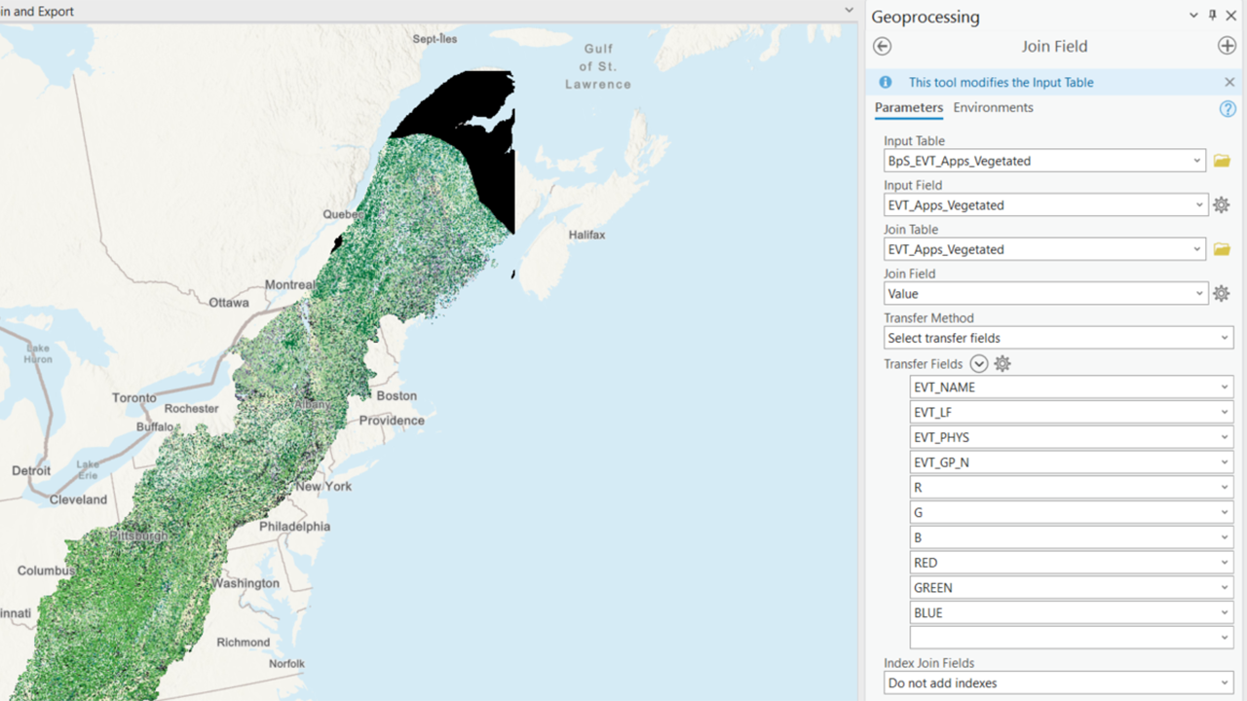1247x701 pixels.
Task: Switch to the Environments tab
Action: point(993,107)
